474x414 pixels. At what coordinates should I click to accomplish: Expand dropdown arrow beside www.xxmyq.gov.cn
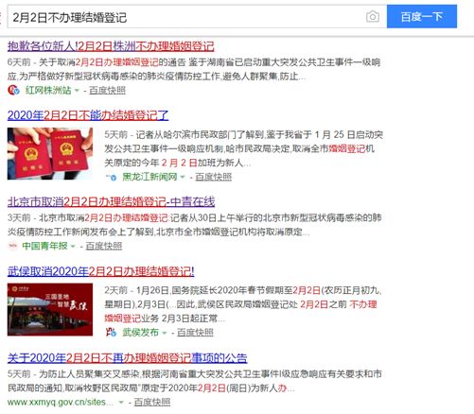[x=121, y=402]
